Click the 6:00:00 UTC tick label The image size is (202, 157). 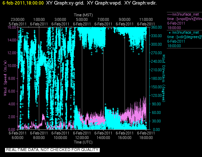tap(18, 138)
